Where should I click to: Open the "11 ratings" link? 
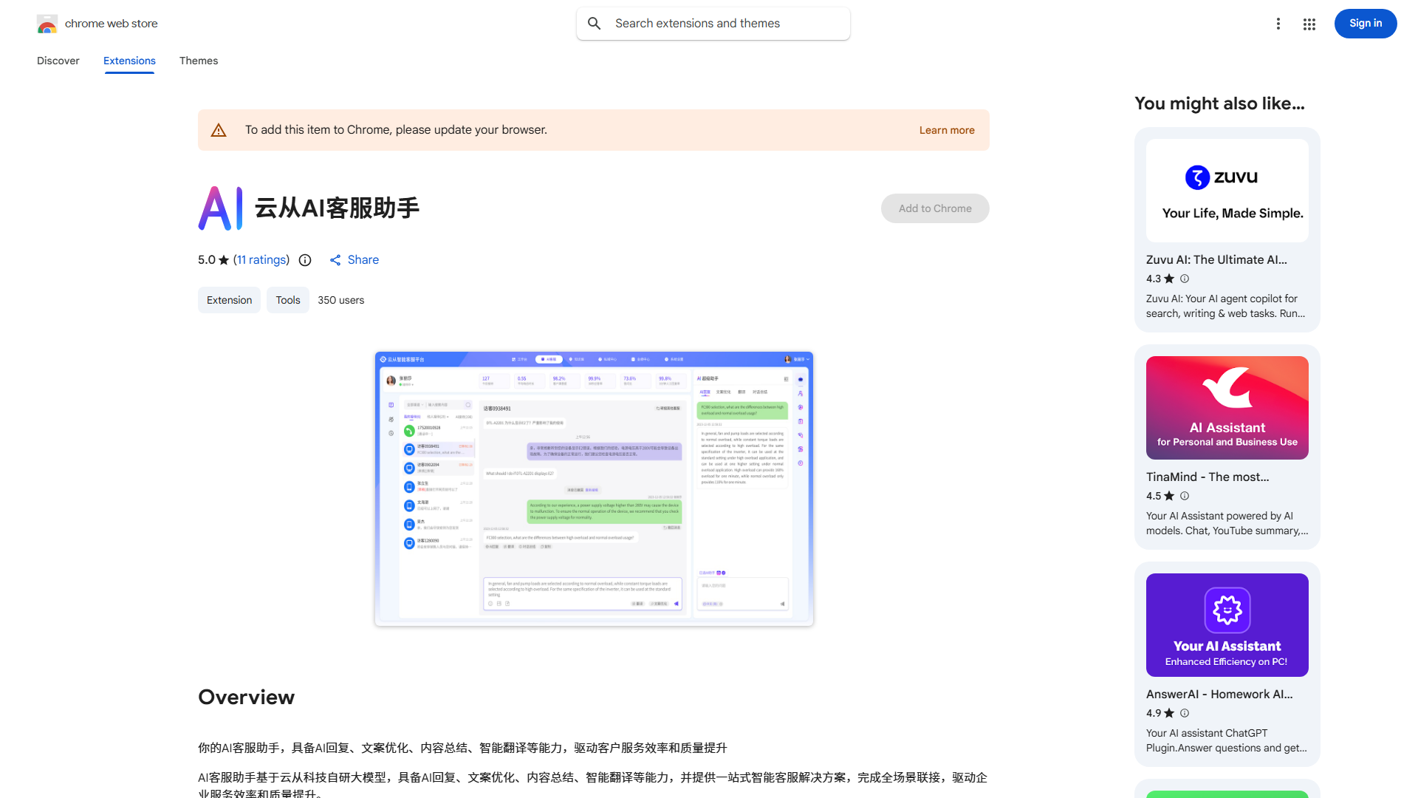(x=261, y=260)
